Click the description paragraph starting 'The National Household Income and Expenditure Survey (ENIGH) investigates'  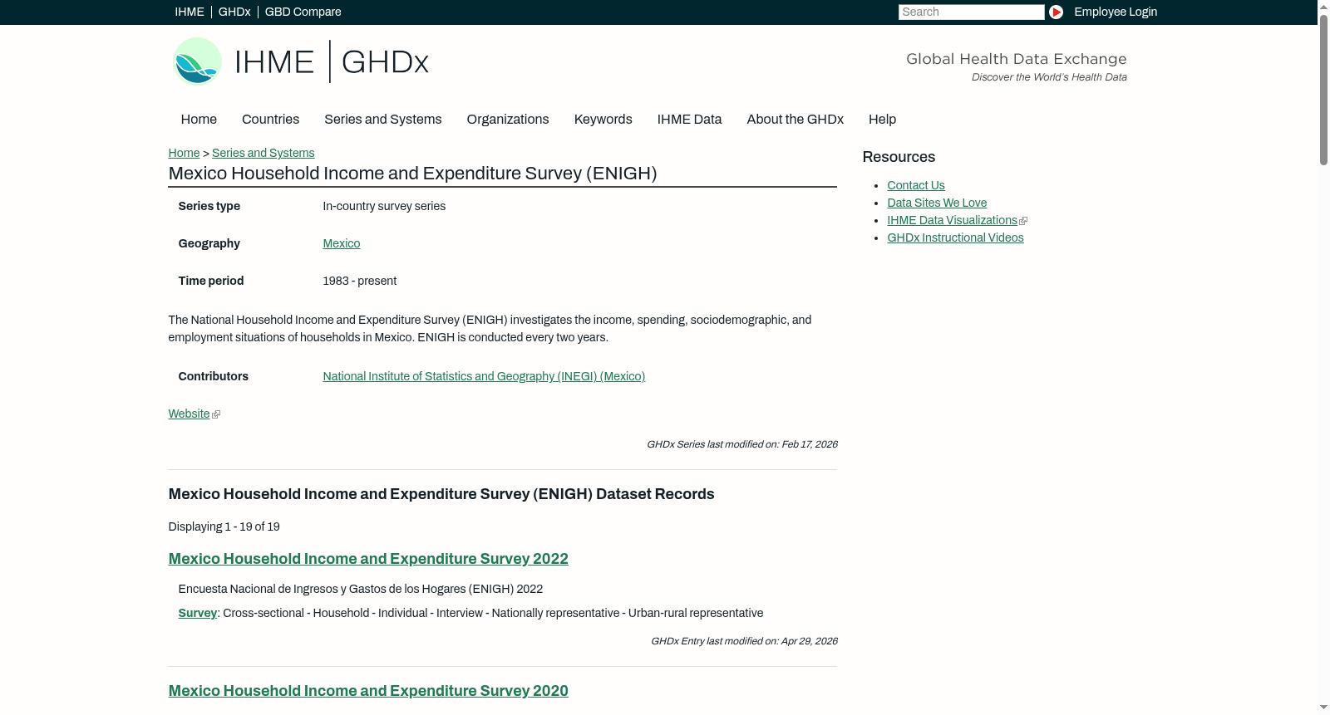pyautogui.click(x=490, y=329)
